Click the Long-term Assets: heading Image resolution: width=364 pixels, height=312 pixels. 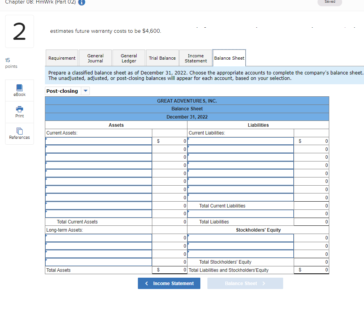[64, 230]
